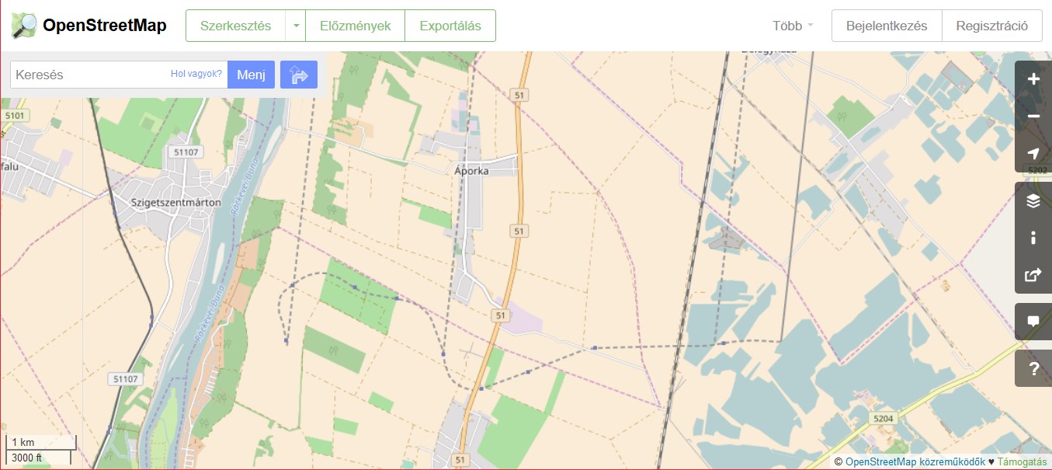Zoom in with the plus icon
The height and width of the screenshot is (470, 1052).
[1033, 79]
